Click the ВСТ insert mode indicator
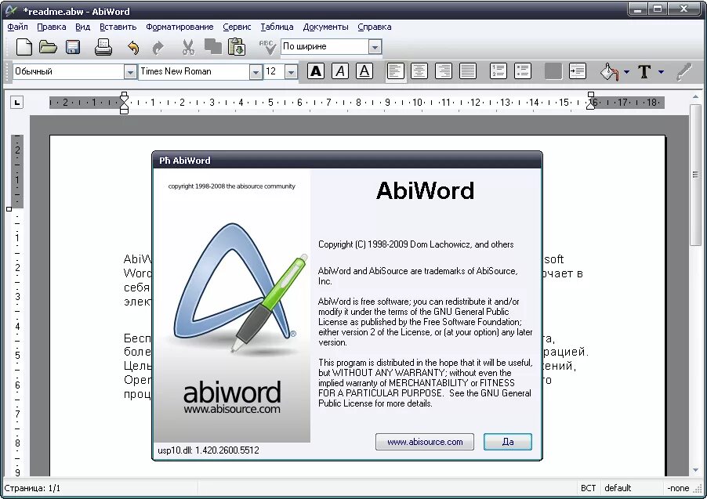The width and height of the screenshot is (707, 499). (588, 488)
